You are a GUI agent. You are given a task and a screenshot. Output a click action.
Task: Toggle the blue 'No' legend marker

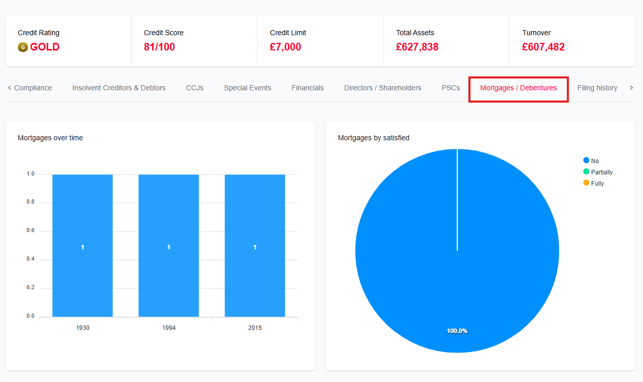pyautogui.click(x=586, y=161)
